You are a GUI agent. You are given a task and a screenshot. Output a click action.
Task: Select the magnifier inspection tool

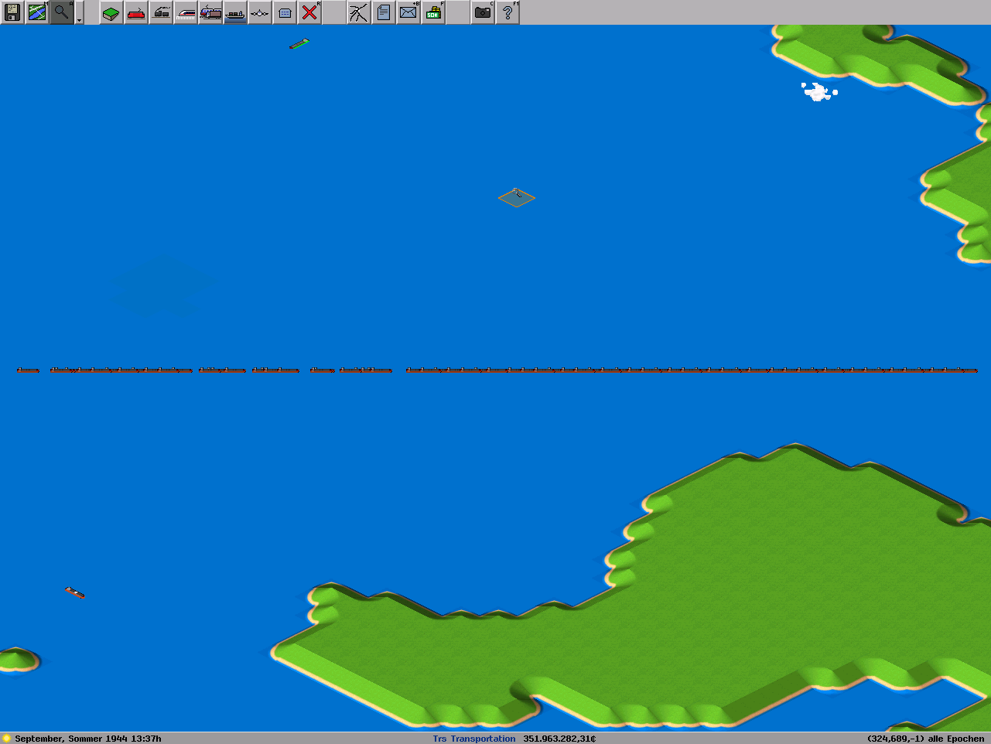(x=62, y=12)
